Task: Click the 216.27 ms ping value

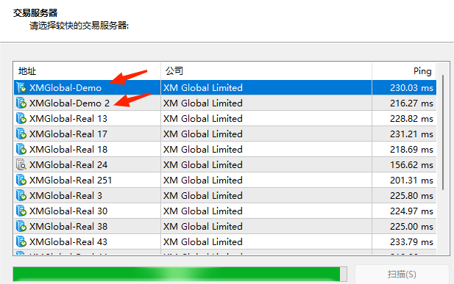Action: pyautogui.click(x=411, y=103)
